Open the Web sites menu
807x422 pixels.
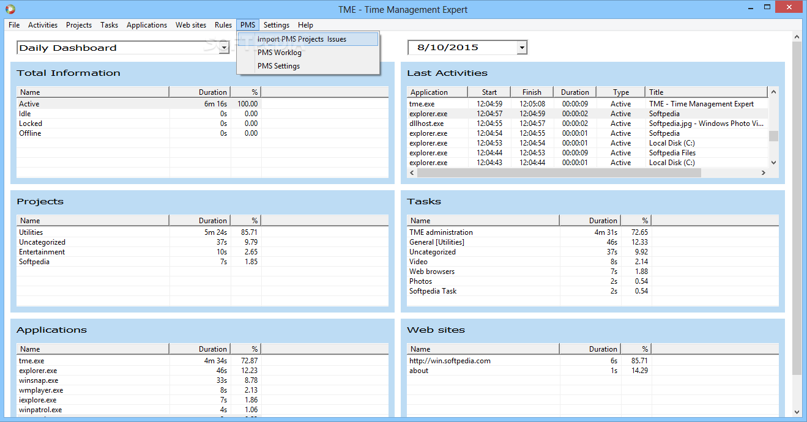tap(191, 25)
